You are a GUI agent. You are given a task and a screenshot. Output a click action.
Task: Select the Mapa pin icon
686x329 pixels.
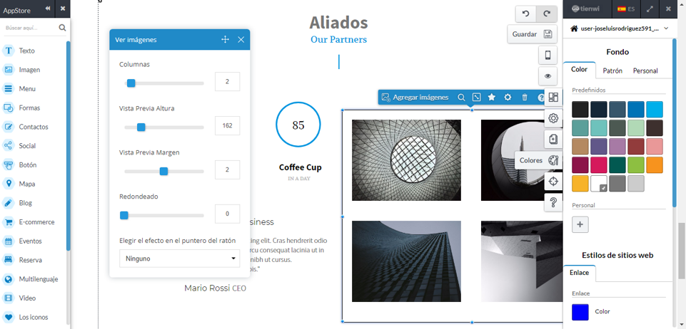tap(9, 184)
